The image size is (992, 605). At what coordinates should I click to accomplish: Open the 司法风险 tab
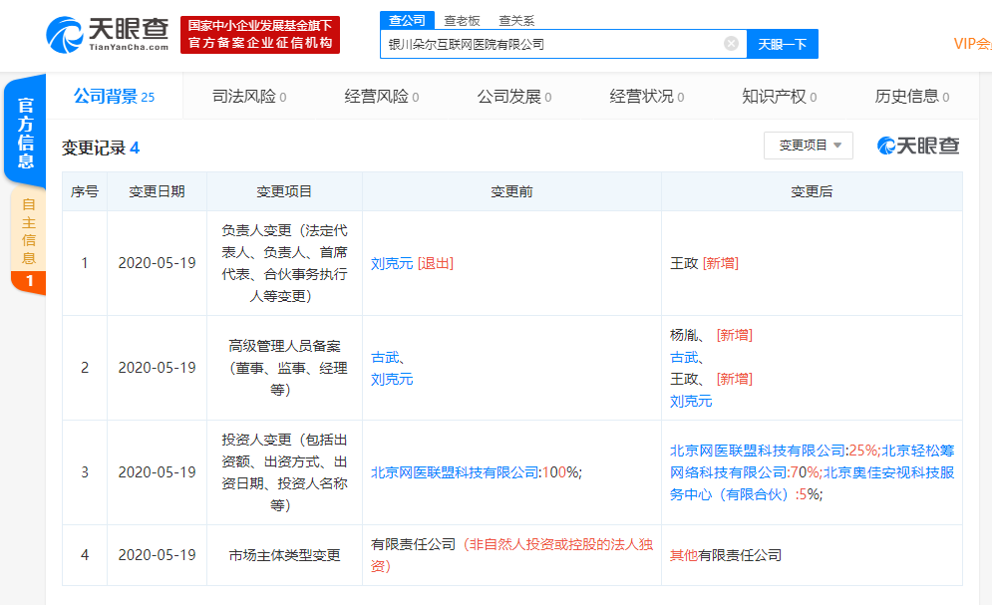[249, 97]
